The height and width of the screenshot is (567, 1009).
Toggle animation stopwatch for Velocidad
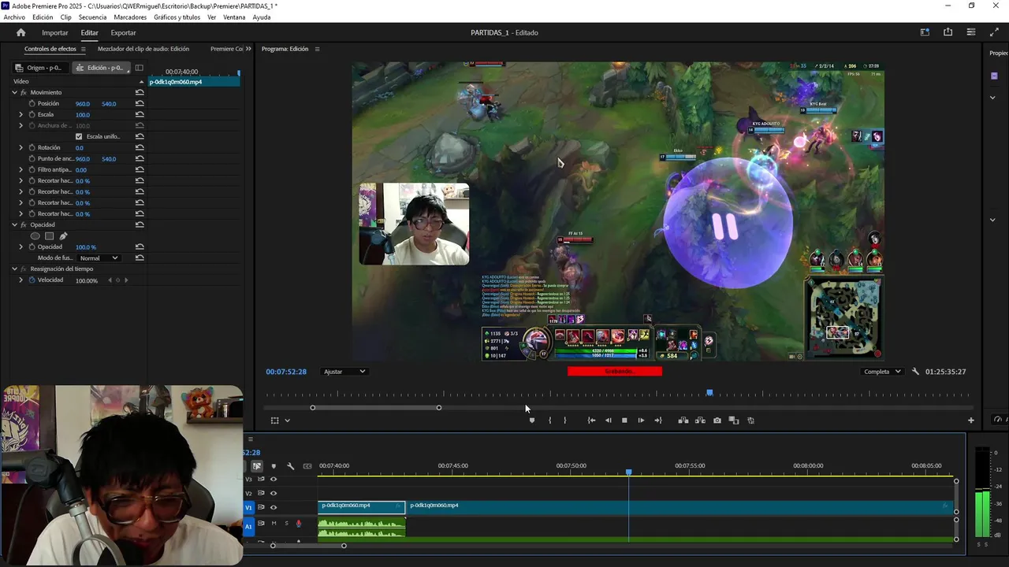pyautogui.click(x=32, y=280)
